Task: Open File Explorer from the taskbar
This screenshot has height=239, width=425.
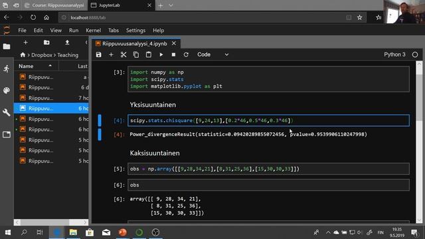Action: [x=73, y=232]
